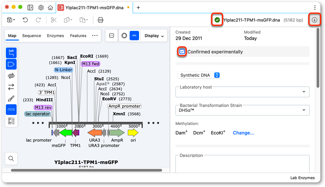The height and width of the screenshot is (187, 325).
Task: Select the green msGFP feature arrow
Action: pos(66,133)
